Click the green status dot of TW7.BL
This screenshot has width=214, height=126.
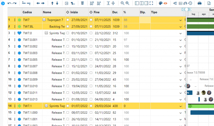(19, 26)
